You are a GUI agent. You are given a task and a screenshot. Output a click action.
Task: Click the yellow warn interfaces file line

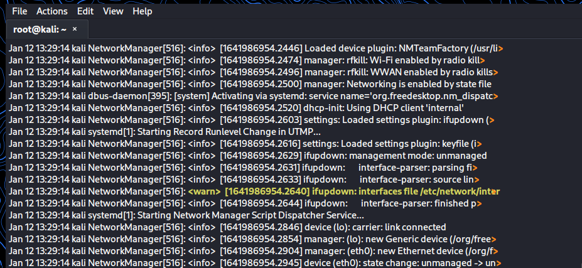click(x=343, y=191)
